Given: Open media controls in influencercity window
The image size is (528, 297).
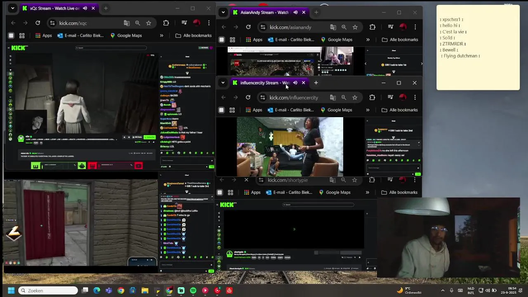Looking at the screenshot, I should tap(390, 98).
